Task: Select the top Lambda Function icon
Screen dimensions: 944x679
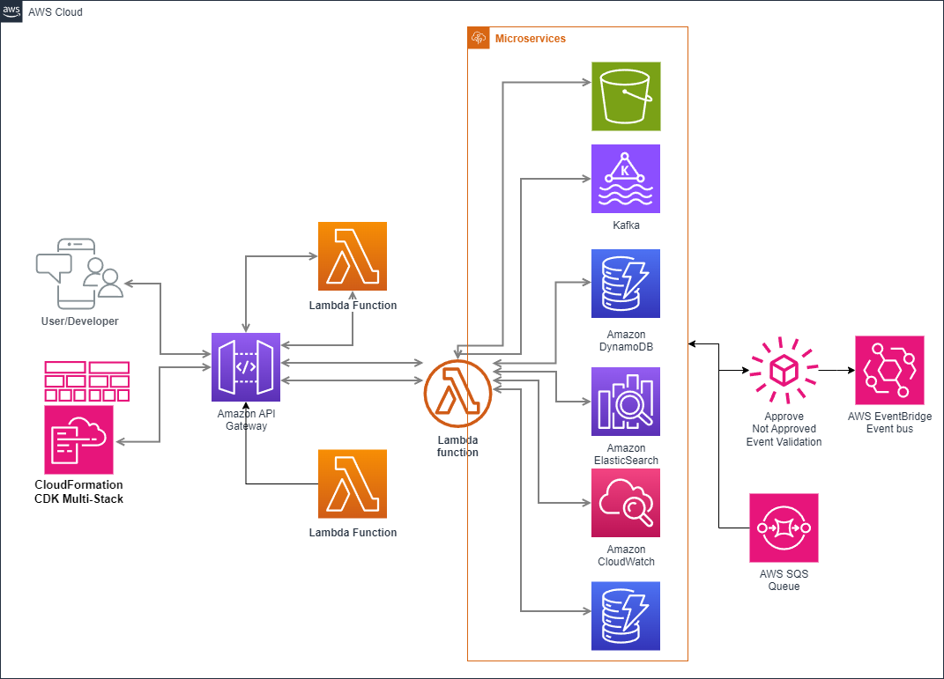Action: [x=353, y=257]
